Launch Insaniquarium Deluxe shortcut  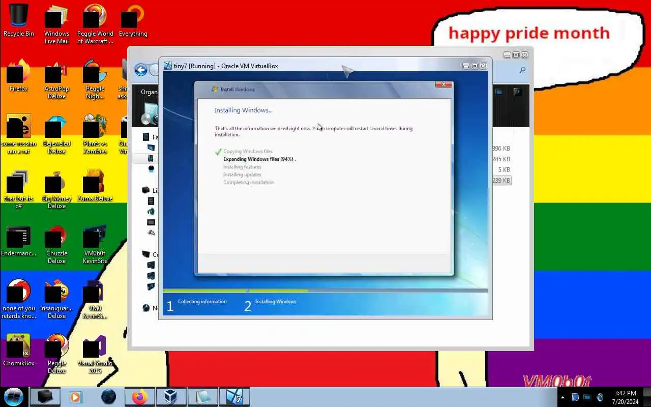[x=56, y=299]
